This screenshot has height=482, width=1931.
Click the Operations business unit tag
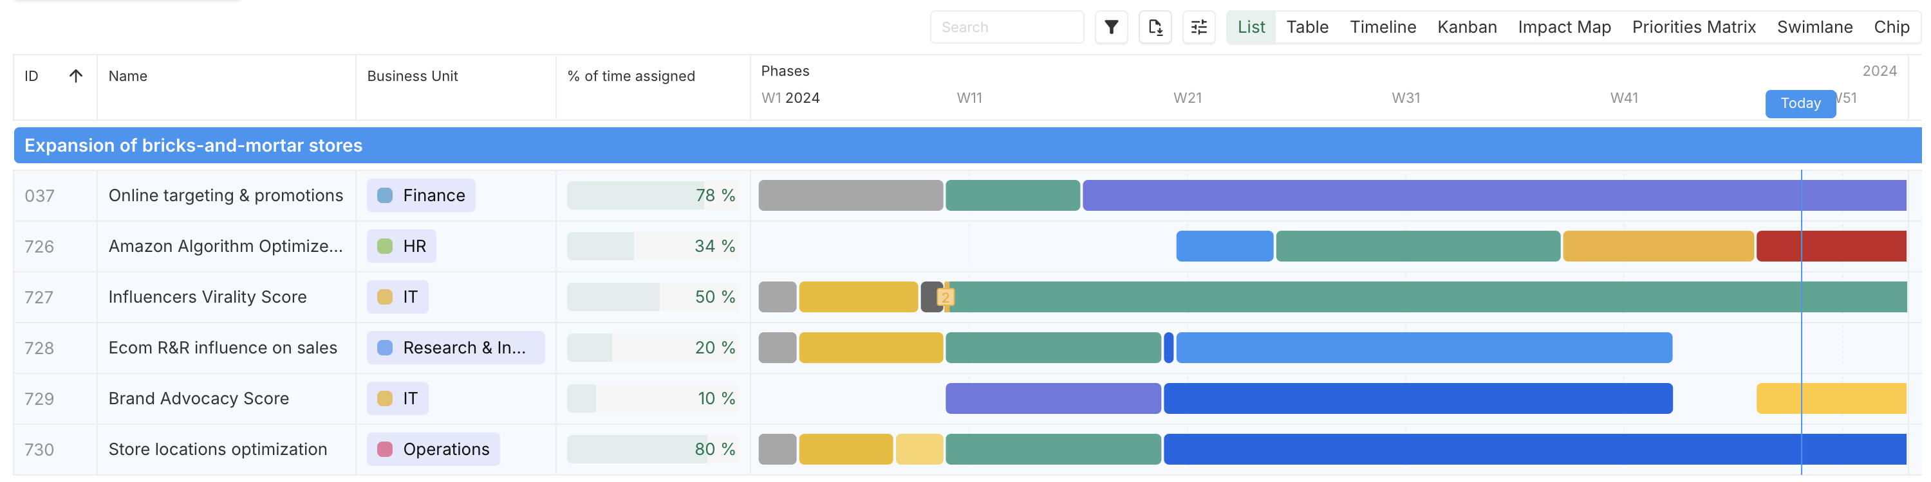[433, 449]
